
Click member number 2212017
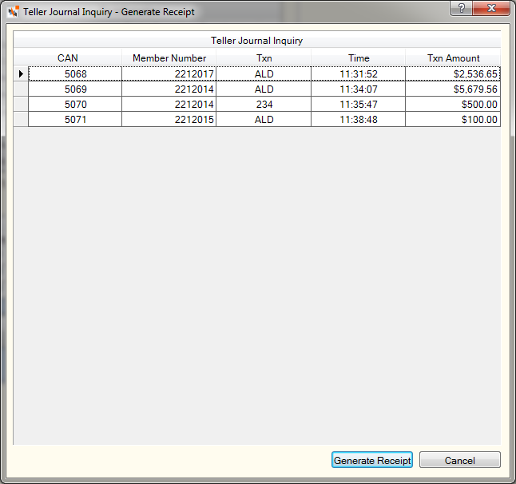coord(169,73)
